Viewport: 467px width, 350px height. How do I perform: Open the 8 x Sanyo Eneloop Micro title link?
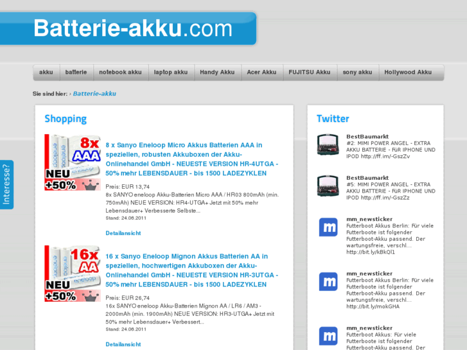192,159
